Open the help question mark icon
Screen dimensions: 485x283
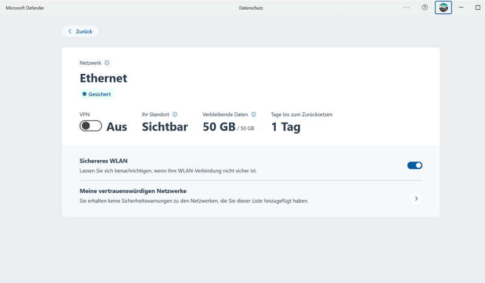coord(424,7)
